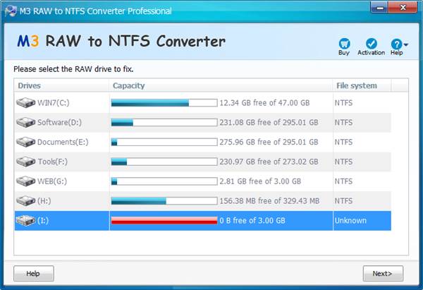Select the Tools(F:) drive icon
The image size is (423, 290).
coord(25,162)
